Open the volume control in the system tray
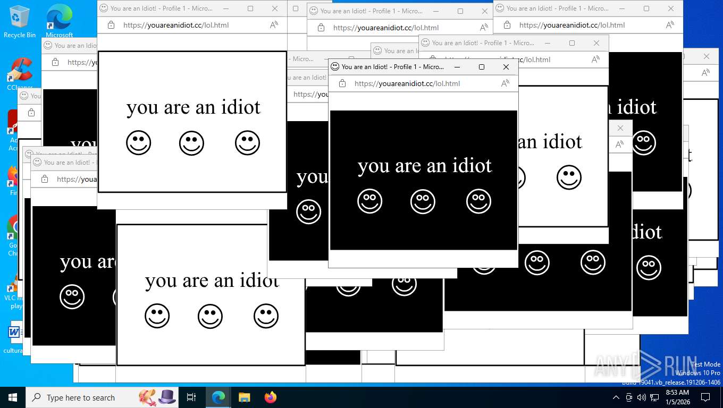723x408 pixels. tap(642, 397)
